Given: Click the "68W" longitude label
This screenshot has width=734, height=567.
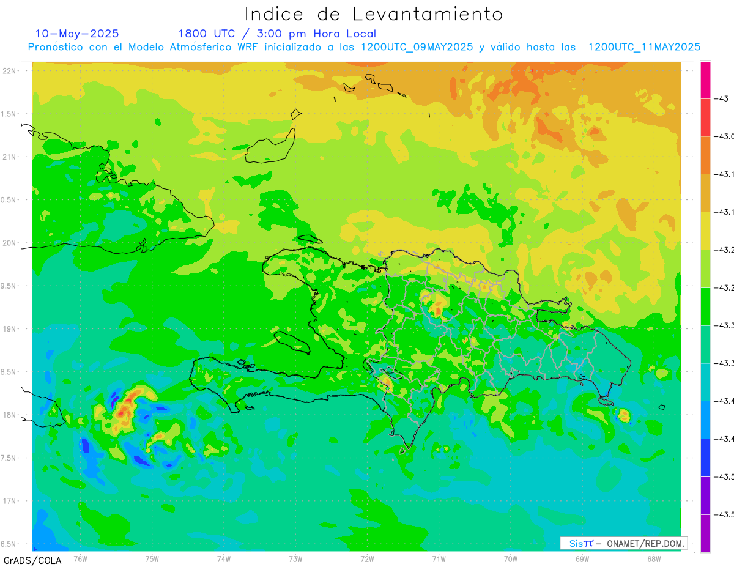Looking at the screenshot, I should [653, 559].
